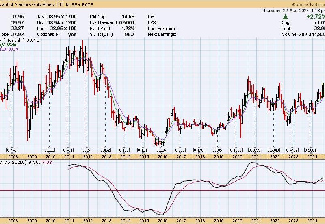325x224 pixels.
Task: Select the NYSE + BATS exchange label
Action: coord(79,4)
